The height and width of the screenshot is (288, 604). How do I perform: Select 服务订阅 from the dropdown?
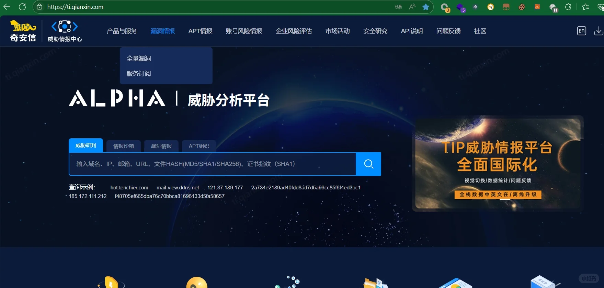click(139, 74)
